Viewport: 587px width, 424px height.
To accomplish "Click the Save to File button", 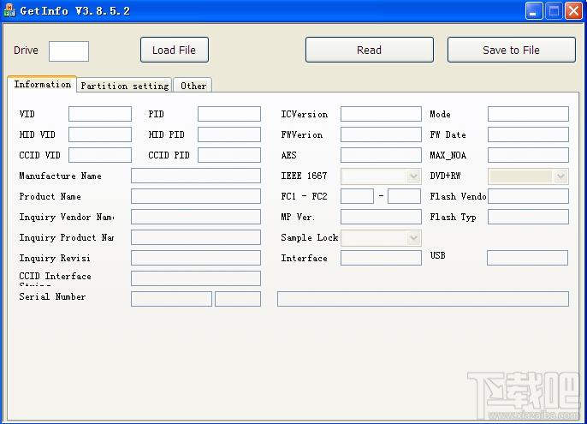I will (x=512, y=50).
